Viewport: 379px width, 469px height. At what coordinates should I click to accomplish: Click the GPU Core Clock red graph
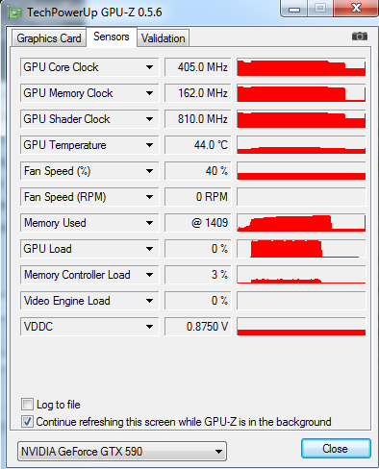pyautogui.click(x=301, y=67)
